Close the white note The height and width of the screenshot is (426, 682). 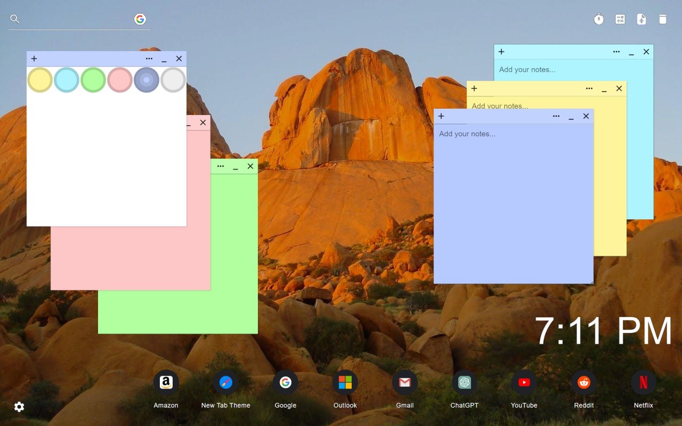[179, 59]
